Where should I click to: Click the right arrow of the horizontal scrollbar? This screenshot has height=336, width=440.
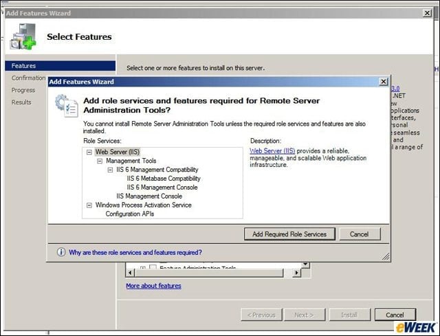tap(296, 273)
